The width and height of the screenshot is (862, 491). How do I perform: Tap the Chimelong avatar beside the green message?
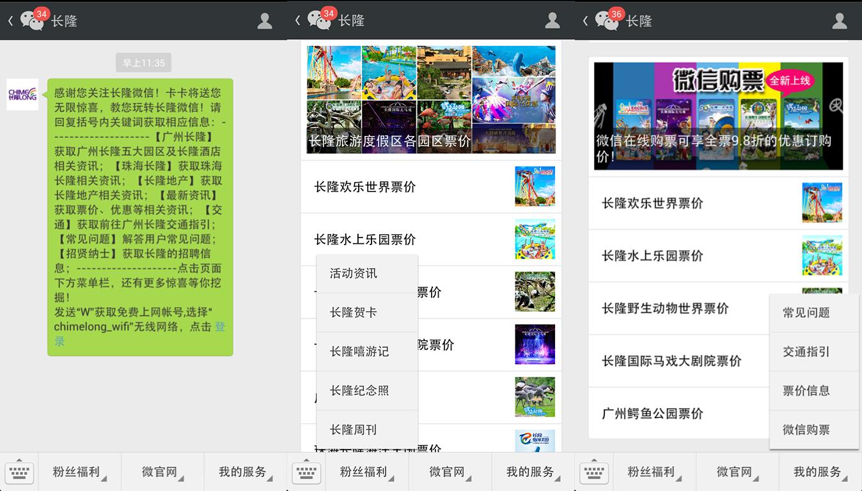[22, 94]
